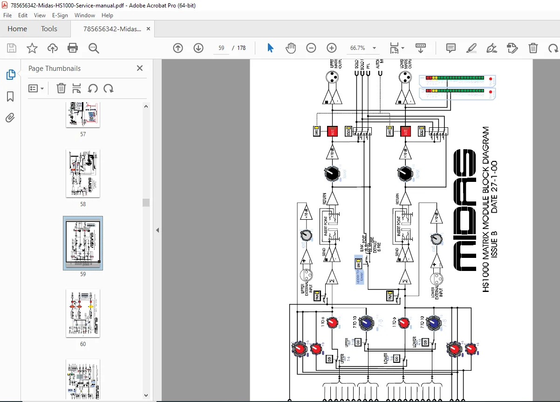
Task: Click the insert pages icon in thumbnails panel
Action: (77, 88)
